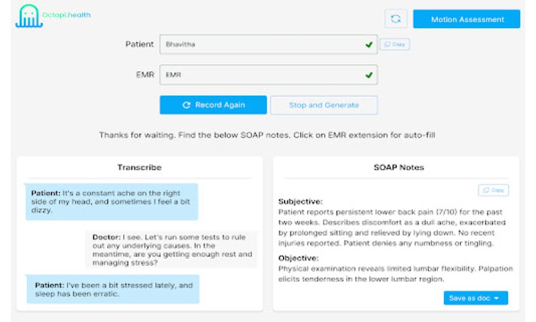536x322 pixels.
Task: Click the Record Again button
Action: pos(213,105)
